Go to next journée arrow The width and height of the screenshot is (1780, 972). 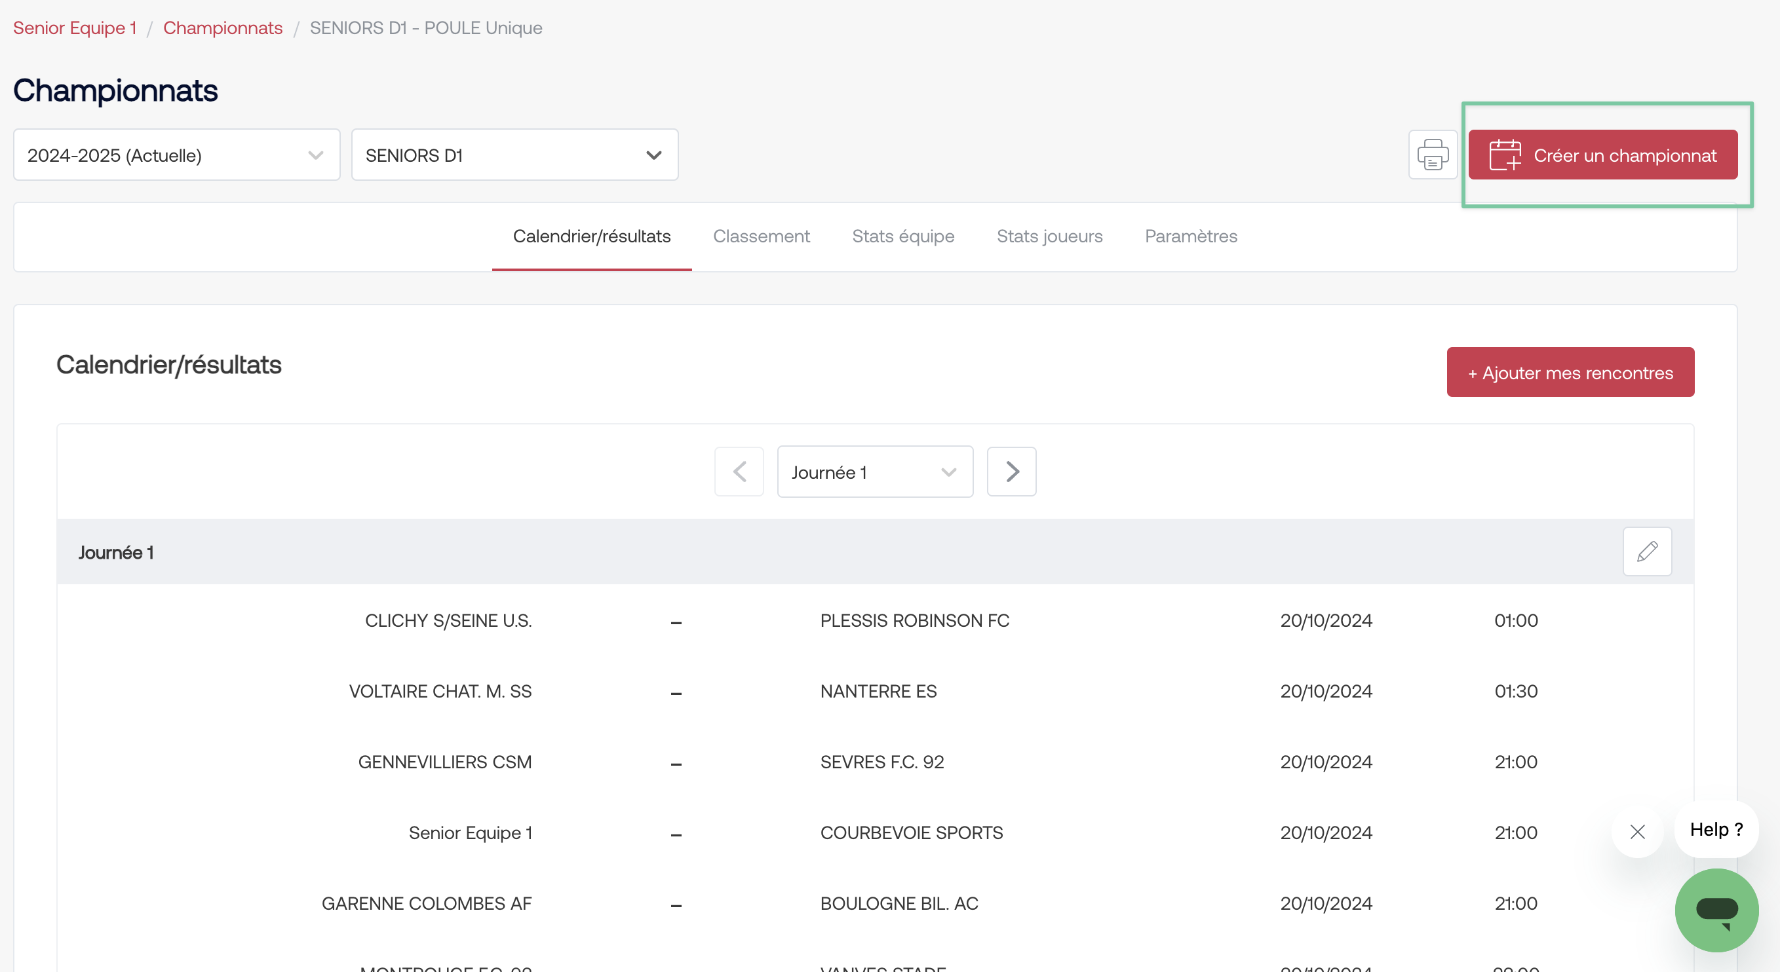[x=1011, y=472]
